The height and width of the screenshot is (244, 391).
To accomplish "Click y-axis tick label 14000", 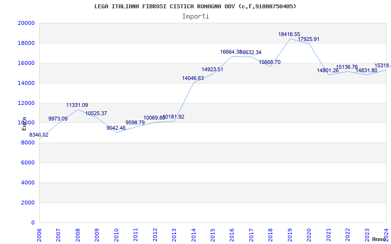I will [26, 83].
